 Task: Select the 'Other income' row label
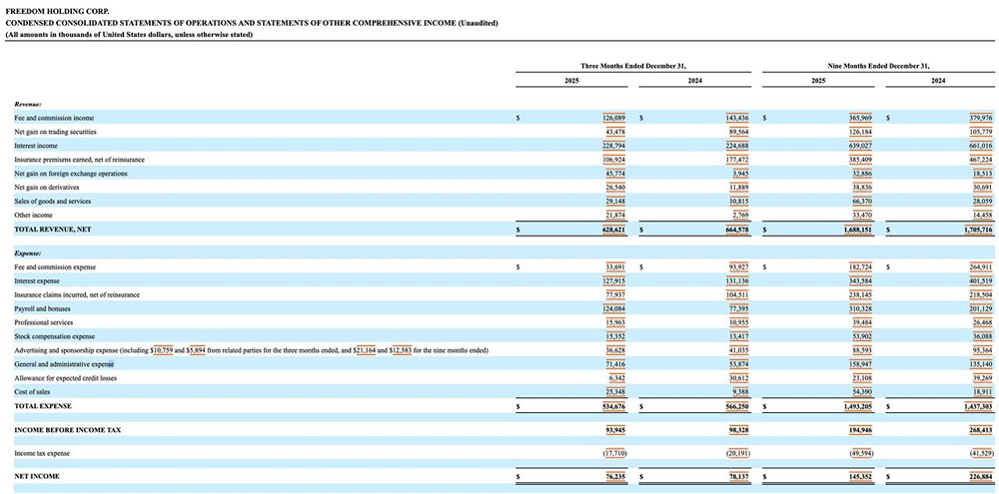coord(33,216)
